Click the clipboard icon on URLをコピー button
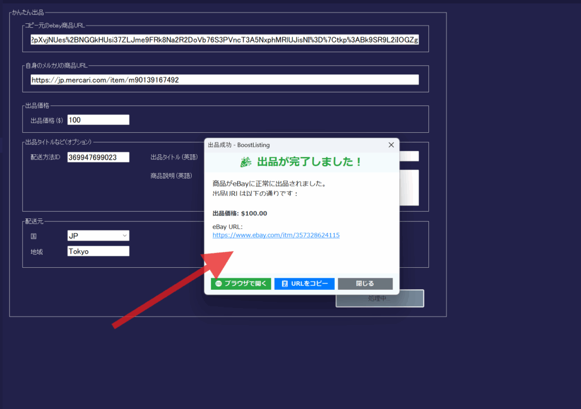 pyautogui.click(x=284, y=284)
